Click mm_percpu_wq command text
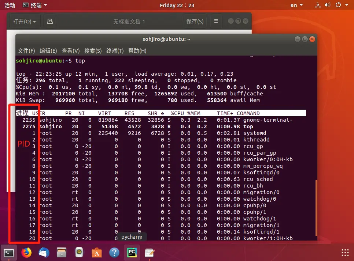Screen dimensions: 354x261 click(x=263, y=166)
